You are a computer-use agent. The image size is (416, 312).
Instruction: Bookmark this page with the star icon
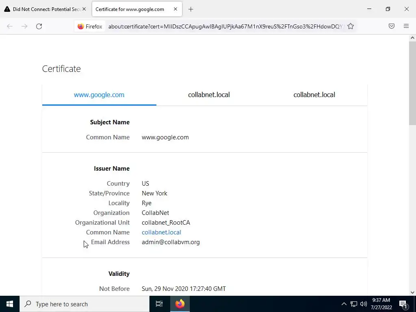(351, 26)
